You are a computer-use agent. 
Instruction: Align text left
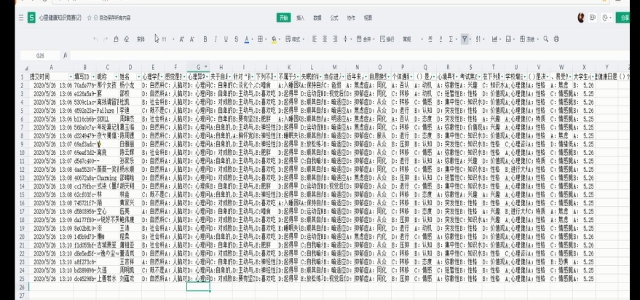click(x=315, y=39)
